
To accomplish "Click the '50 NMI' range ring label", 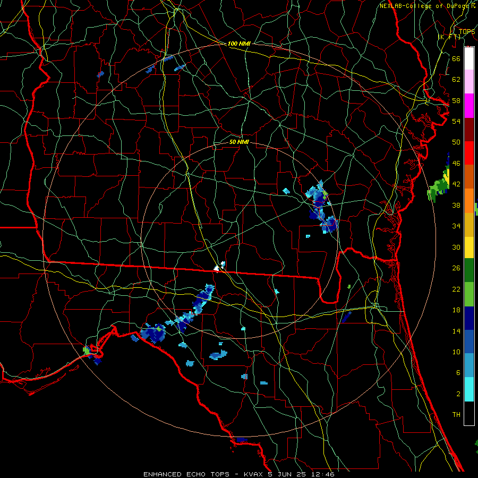I will [x=239, y=142].
